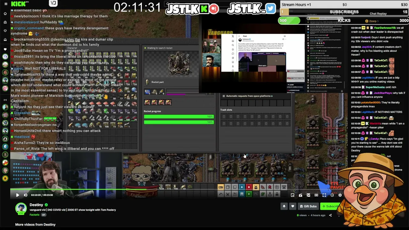Click the red Kick record icon in banner
The height and width of the screenshot is (230, 409).
click(x=214, y=9)
